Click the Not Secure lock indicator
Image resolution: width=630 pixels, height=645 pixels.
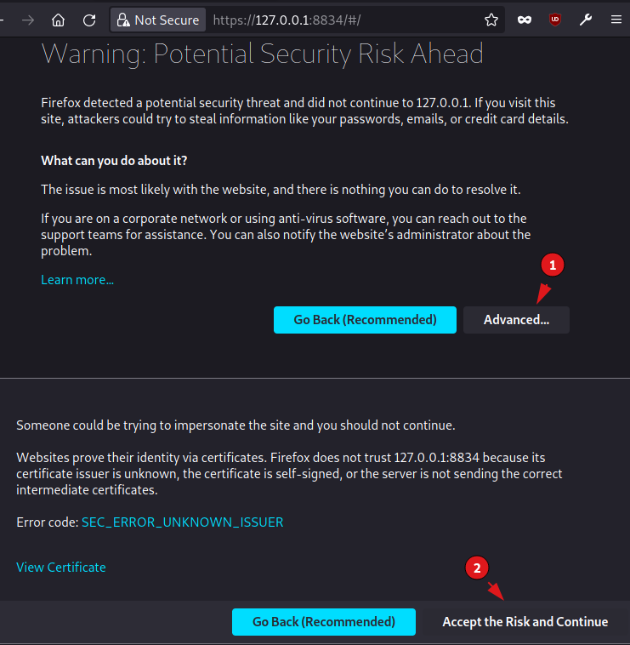click(x=157, y=20)
